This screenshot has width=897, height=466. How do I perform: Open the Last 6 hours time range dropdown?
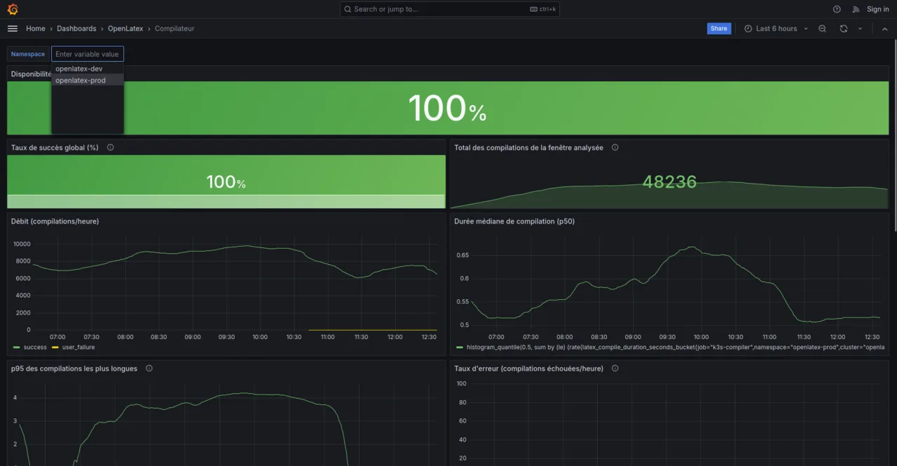(x=776, y=29)
